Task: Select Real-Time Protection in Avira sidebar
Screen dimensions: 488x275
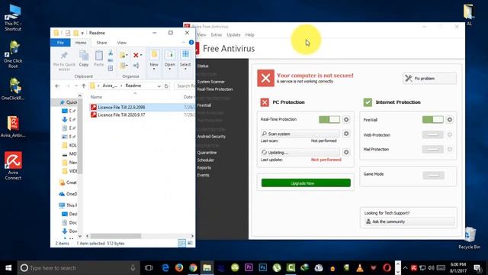Action: click(215, 89)
